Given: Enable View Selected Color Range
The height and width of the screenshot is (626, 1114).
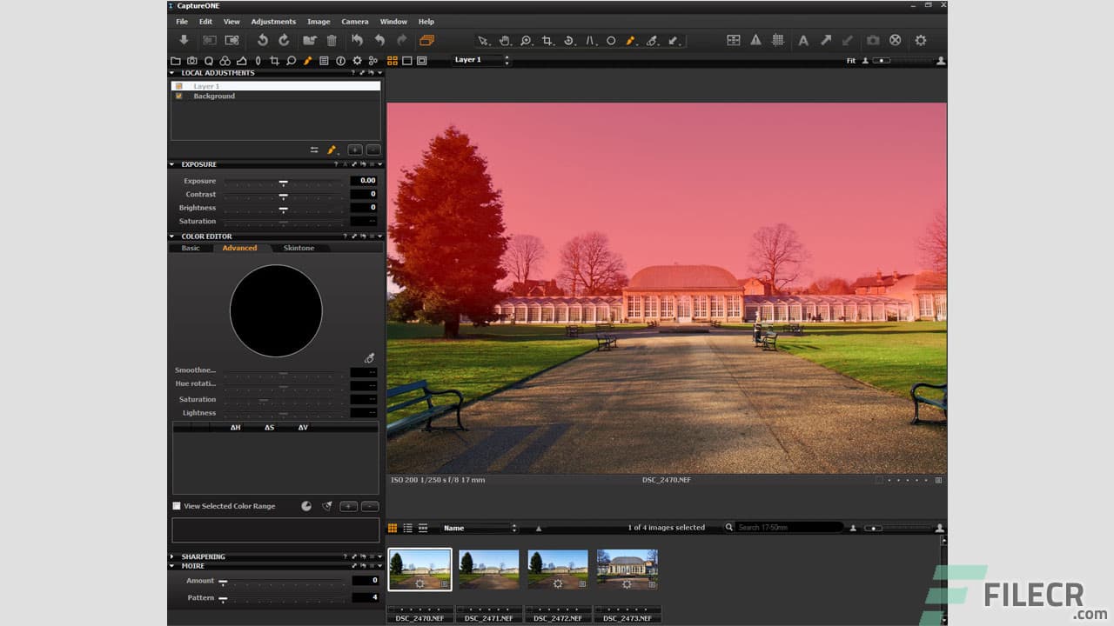Looking at the screenshot, I should [x=177, y=505].
